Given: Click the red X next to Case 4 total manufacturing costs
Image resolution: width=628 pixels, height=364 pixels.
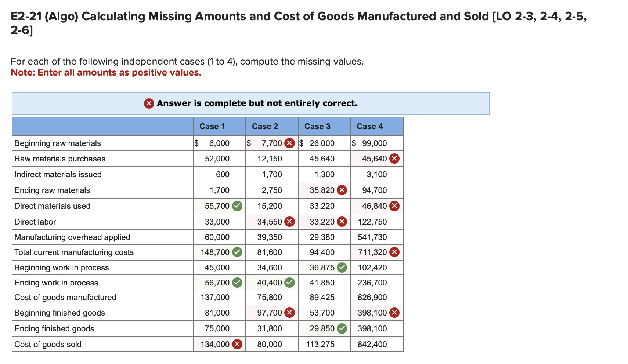Looking at the screenshot, I should click(x=394, y=252).
